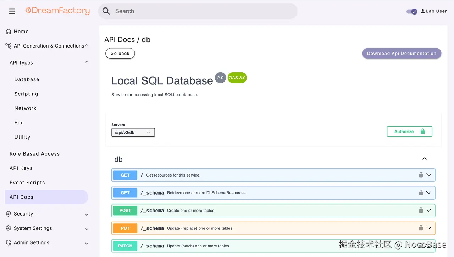Click the DreamFactory logo
Screen dimensions: 454x257
pyautogui.click(x=57, y=11)
